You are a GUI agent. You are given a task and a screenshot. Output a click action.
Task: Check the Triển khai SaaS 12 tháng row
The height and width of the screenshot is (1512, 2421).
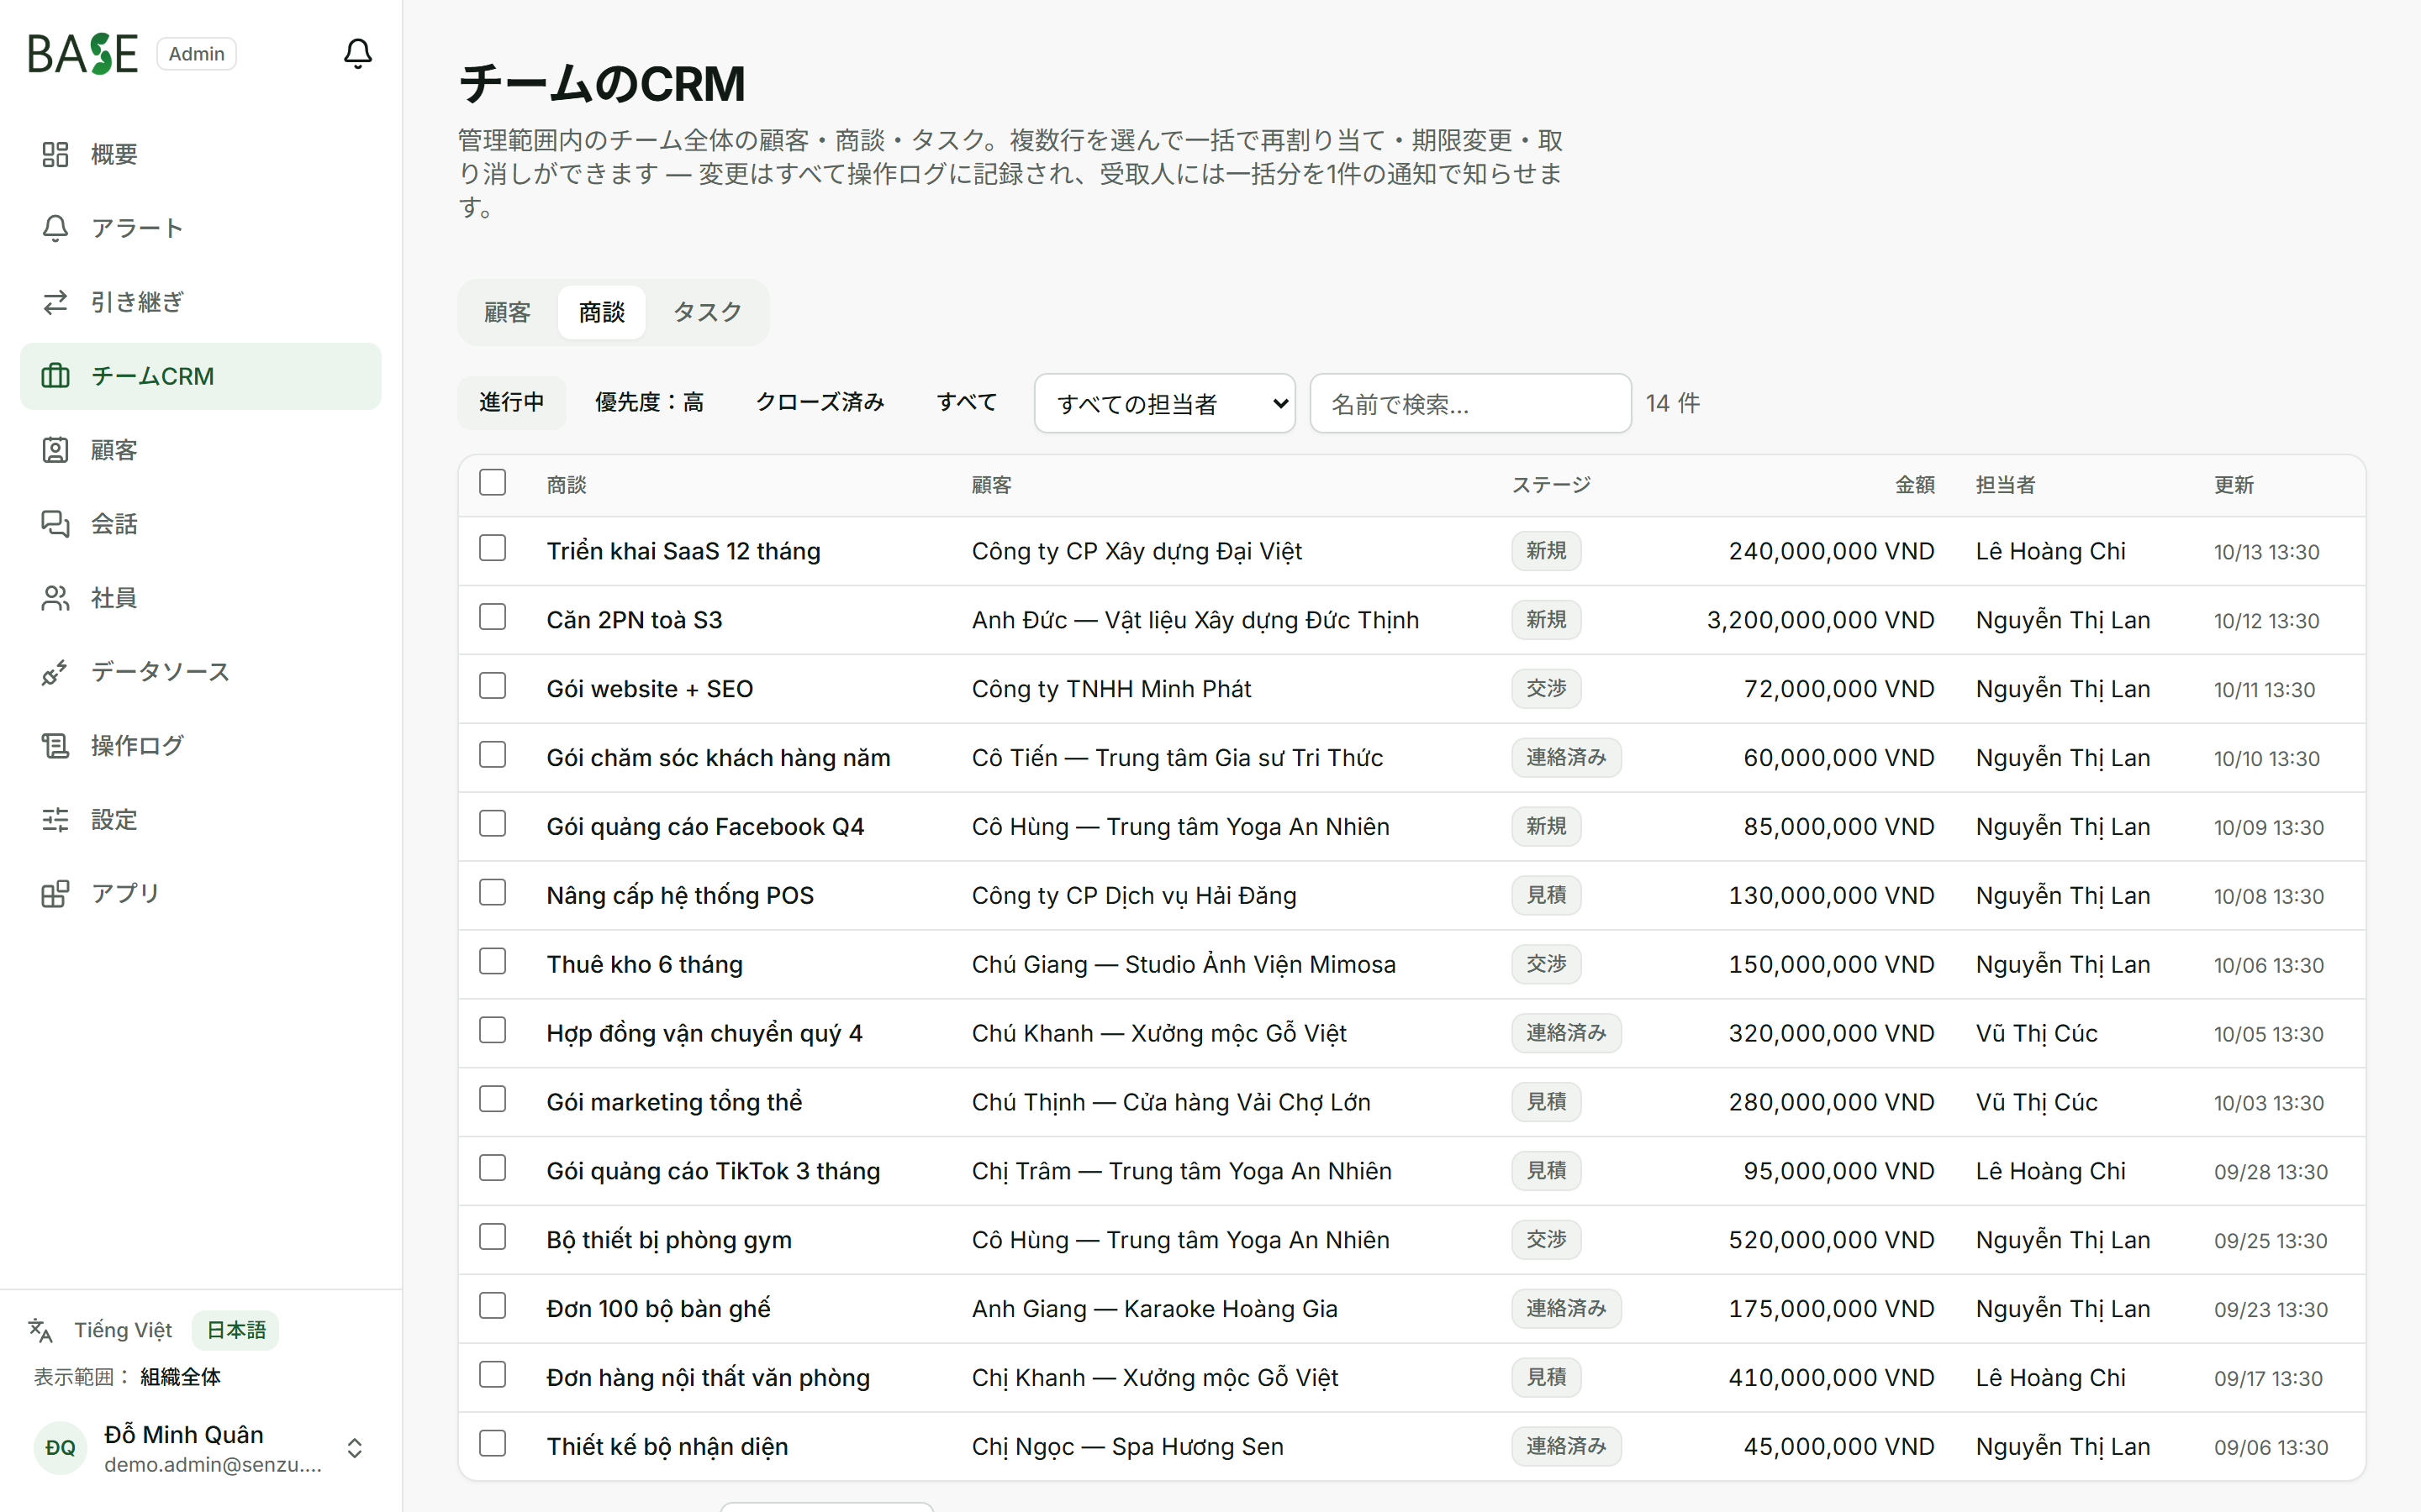pyautogui.click(x=493, y=548)
